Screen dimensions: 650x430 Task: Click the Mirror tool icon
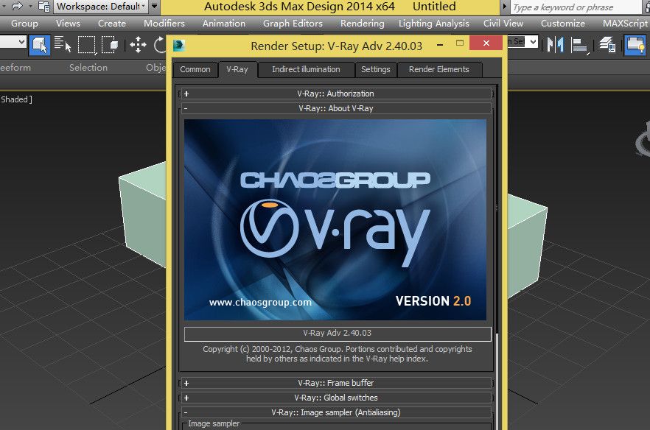pyautogui.click(x=555, y=45)
